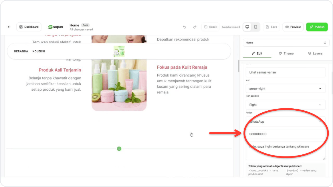Add a section with green plus button

pyautogui.click(x=119, y=149)
